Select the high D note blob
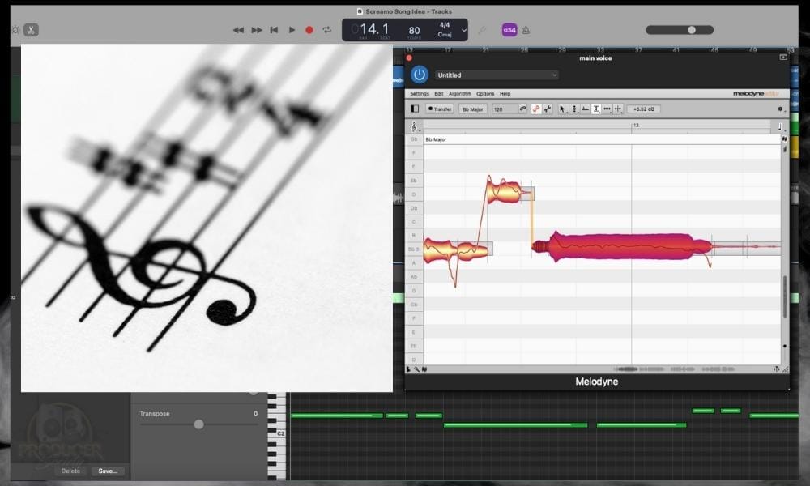The image size is (810, 486). click(505, 192)
